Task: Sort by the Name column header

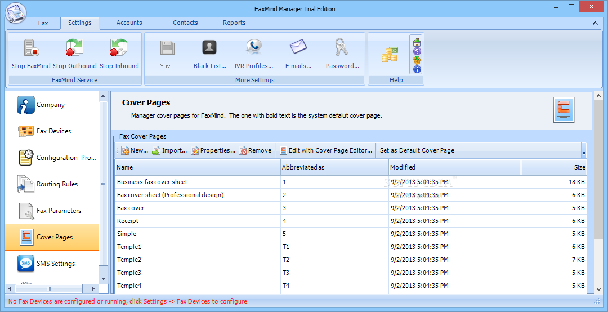Action: [198, 167]
